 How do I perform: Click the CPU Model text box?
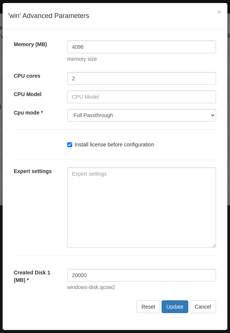[141, 97]
